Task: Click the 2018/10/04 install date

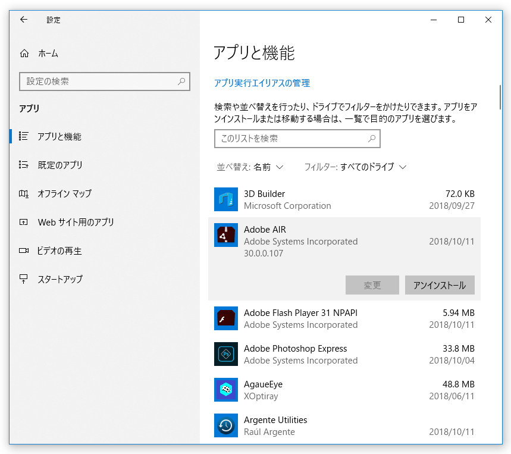Action: point(452,361)
